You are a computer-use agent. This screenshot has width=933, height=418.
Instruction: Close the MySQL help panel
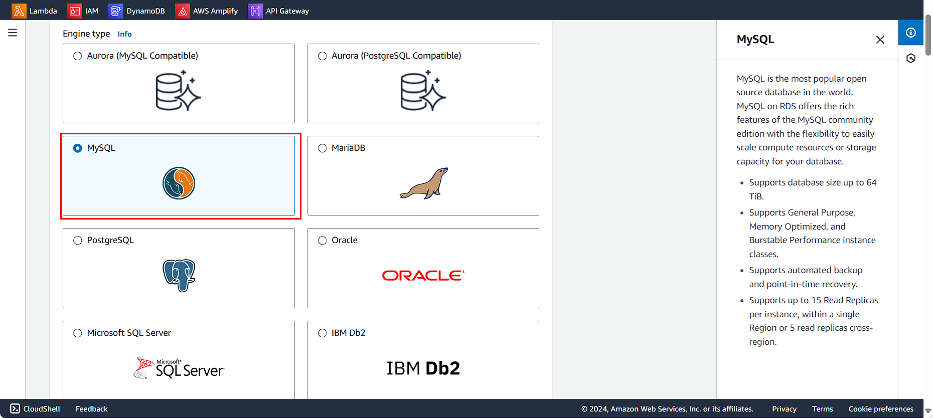pyautogui.click(x=880, y=40)
